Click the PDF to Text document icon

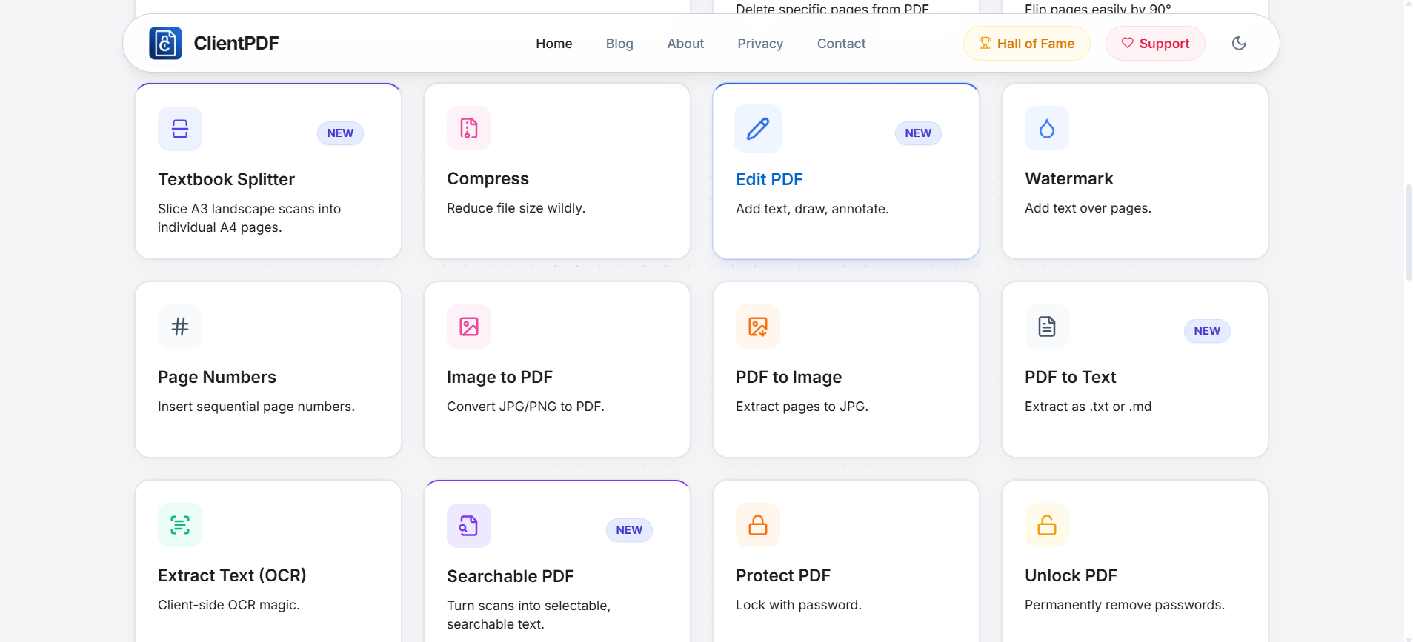click(1047, 327)
